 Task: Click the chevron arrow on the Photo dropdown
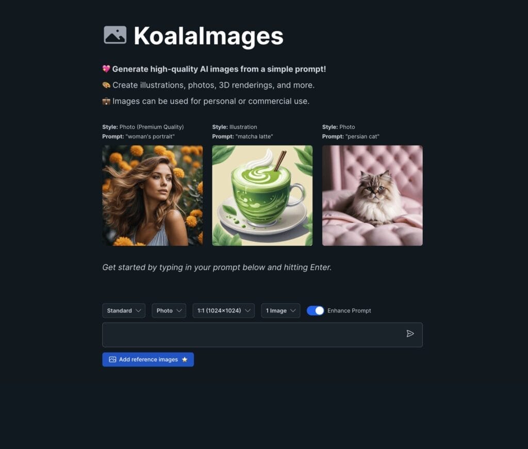[x=179, y=311]
